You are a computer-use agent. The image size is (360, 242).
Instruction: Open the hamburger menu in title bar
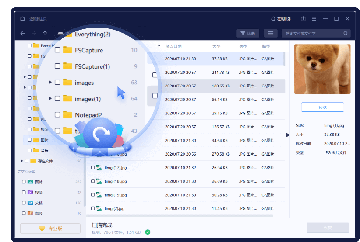[x=314, y=19]
